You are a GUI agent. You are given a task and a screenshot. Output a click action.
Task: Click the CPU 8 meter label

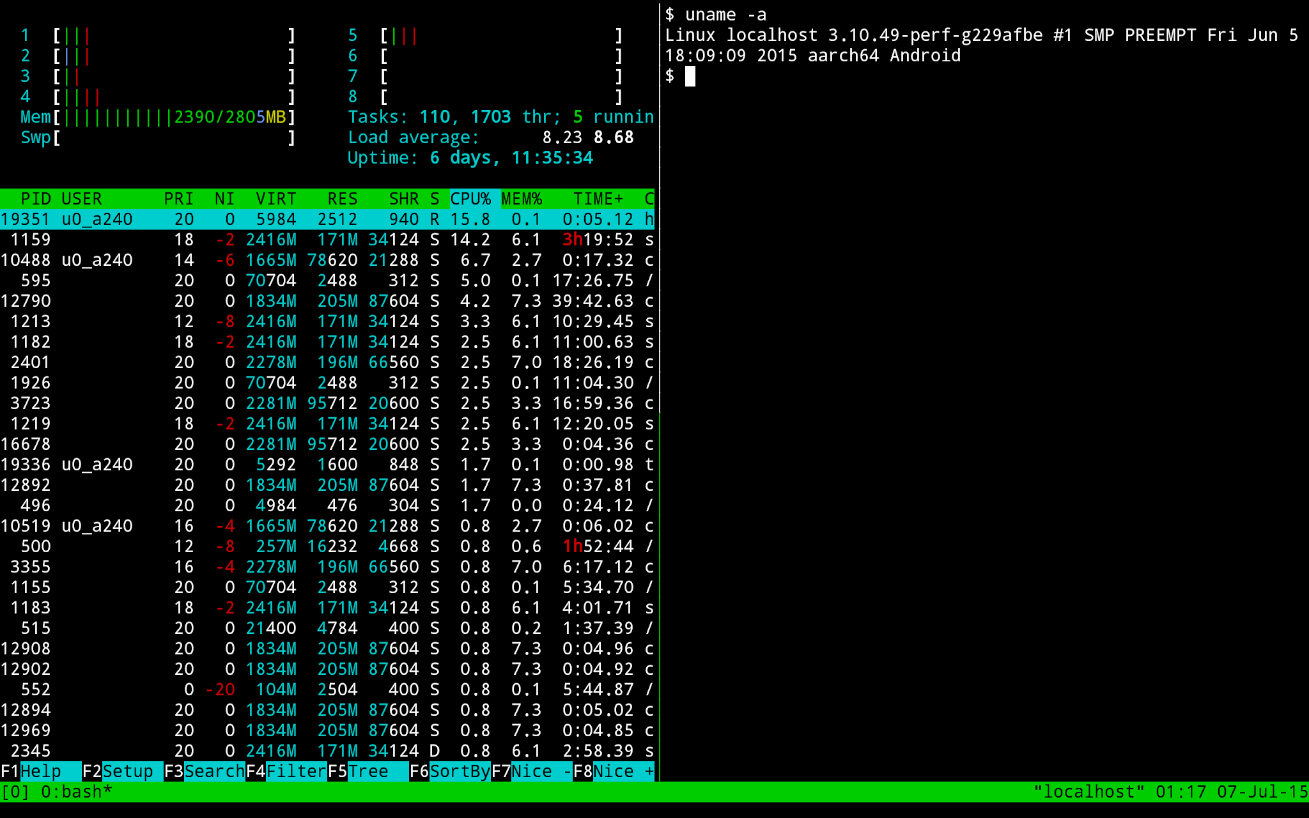[x=353, y=96]
